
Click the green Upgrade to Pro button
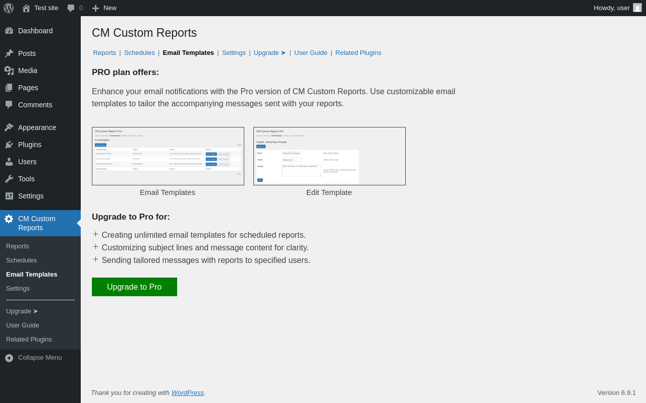click(134, 287)
